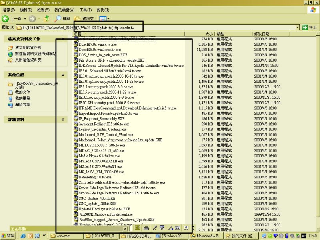This screenshot has width=320, height=240.
Task: Open the 檢視(V) menu
Action: (x=43, y=10)
